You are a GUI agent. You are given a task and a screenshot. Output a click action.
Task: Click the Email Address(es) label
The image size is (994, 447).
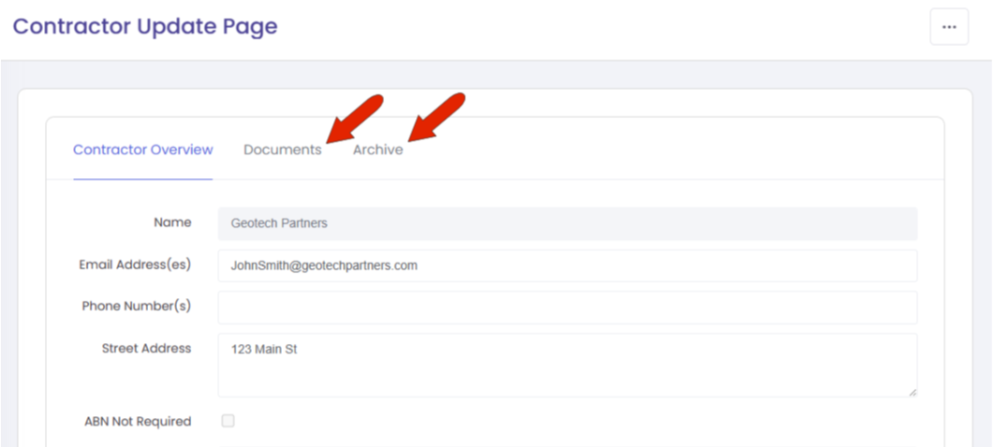pyautogui.click(x=135, y=264)
